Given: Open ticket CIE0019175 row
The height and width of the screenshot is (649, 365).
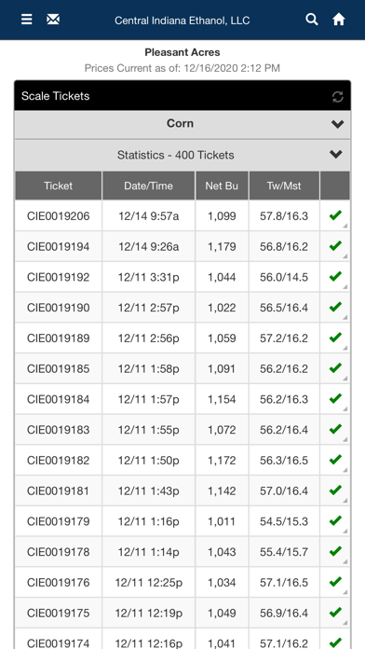Looking at the screenshot, I should [182, 613].
